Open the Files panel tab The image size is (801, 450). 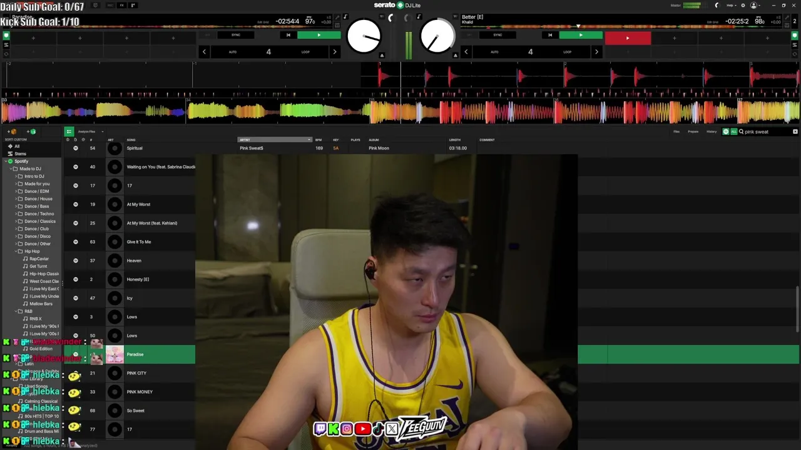click(x=676, y=131)
